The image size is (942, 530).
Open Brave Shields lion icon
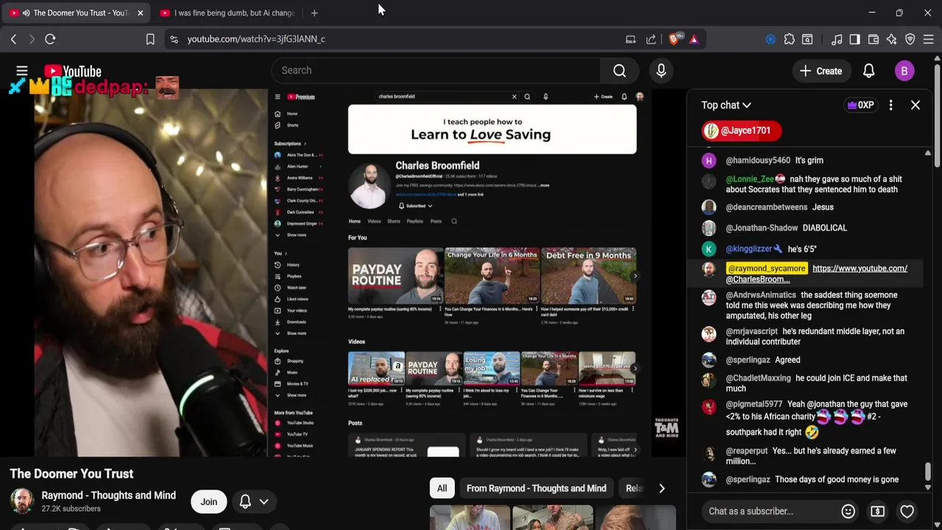click(675, 39)
